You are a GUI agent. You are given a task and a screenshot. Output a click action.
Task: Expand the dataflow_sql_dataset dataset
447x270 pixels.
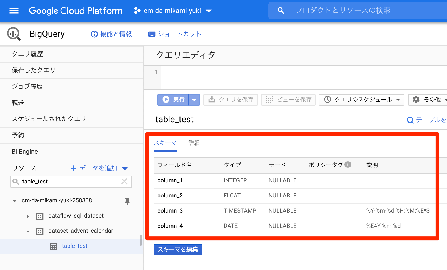coord(28,216)
